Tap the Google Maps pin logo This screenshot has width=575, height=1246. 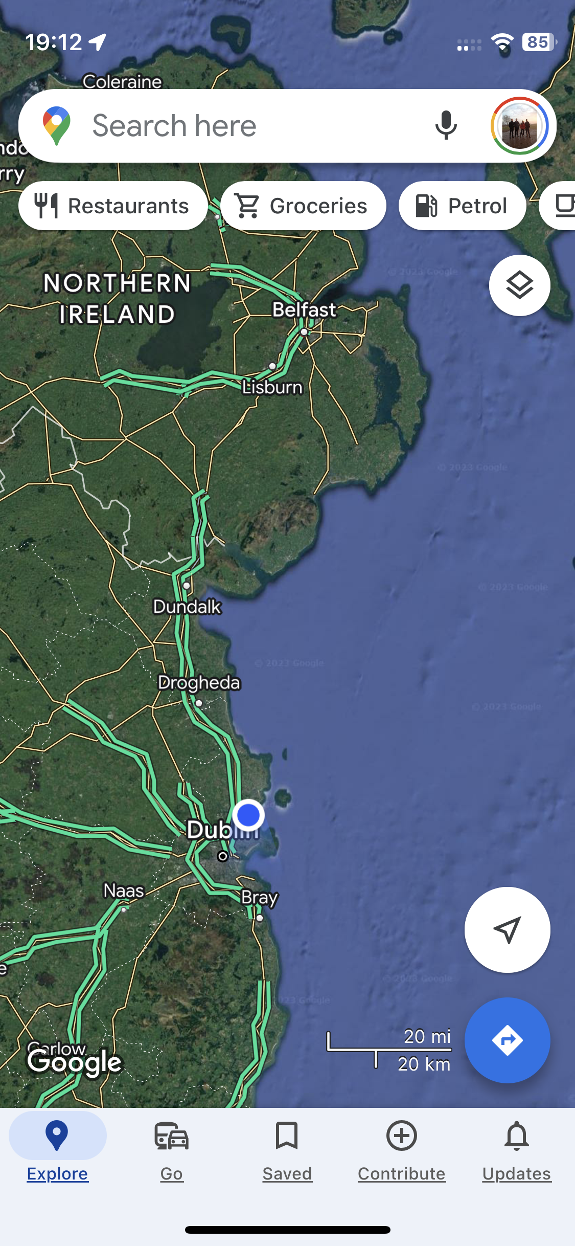click(56, 126)
